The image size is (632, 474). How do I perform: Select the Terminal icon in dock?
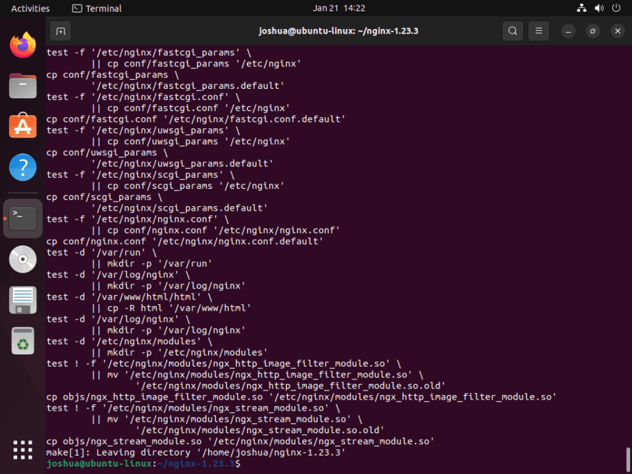tap(22, 219)
